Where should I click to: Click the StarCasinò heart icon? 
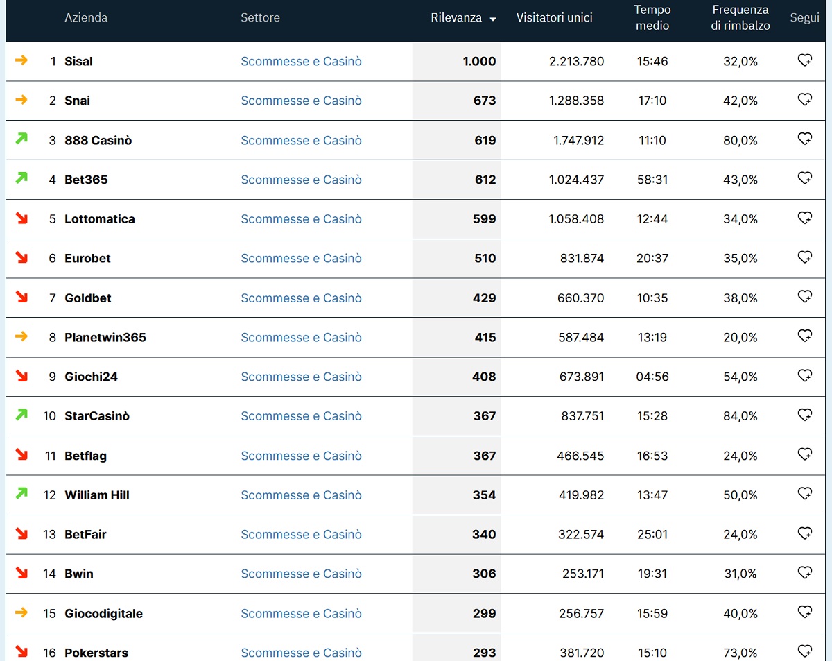click(x=804, y=415)
